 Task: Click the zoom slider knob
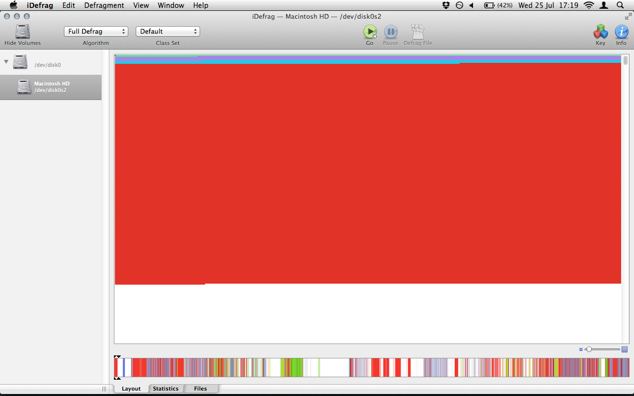pos(588,349)
